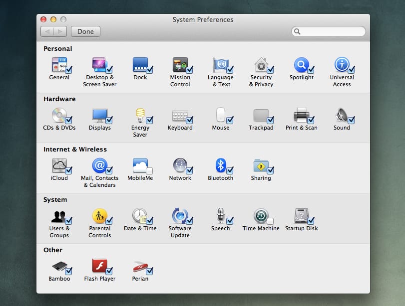Open the Trackpad preference icon
Viewport: 405px width, 306px height.
pyautogui.click(x=261, y=115)
